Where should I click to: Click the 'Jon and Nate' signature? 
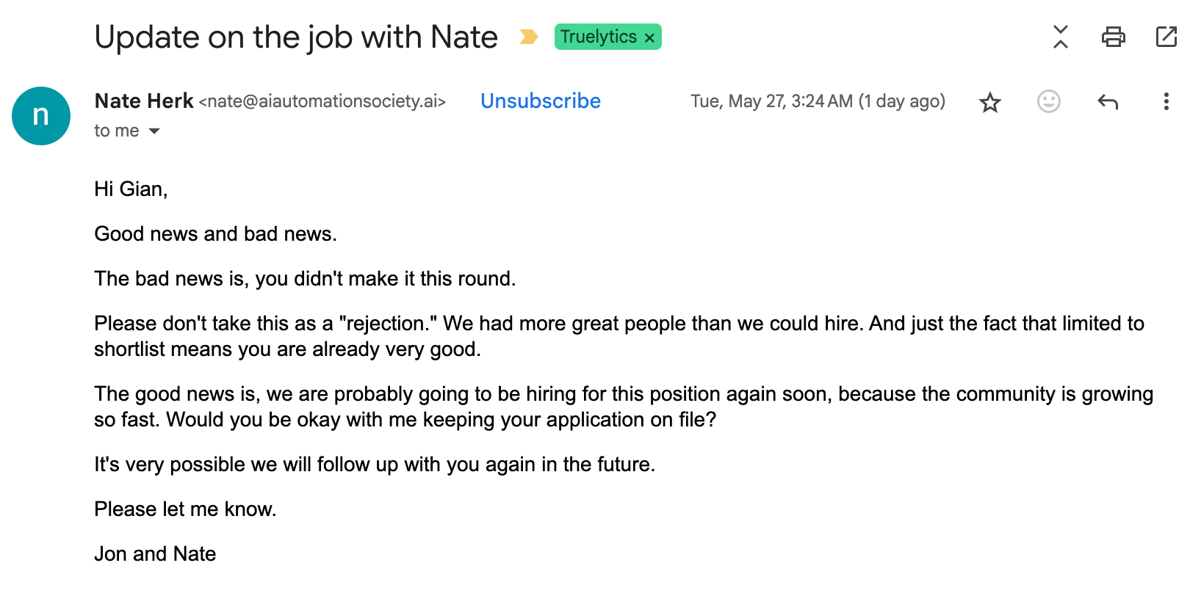(155, 554)
